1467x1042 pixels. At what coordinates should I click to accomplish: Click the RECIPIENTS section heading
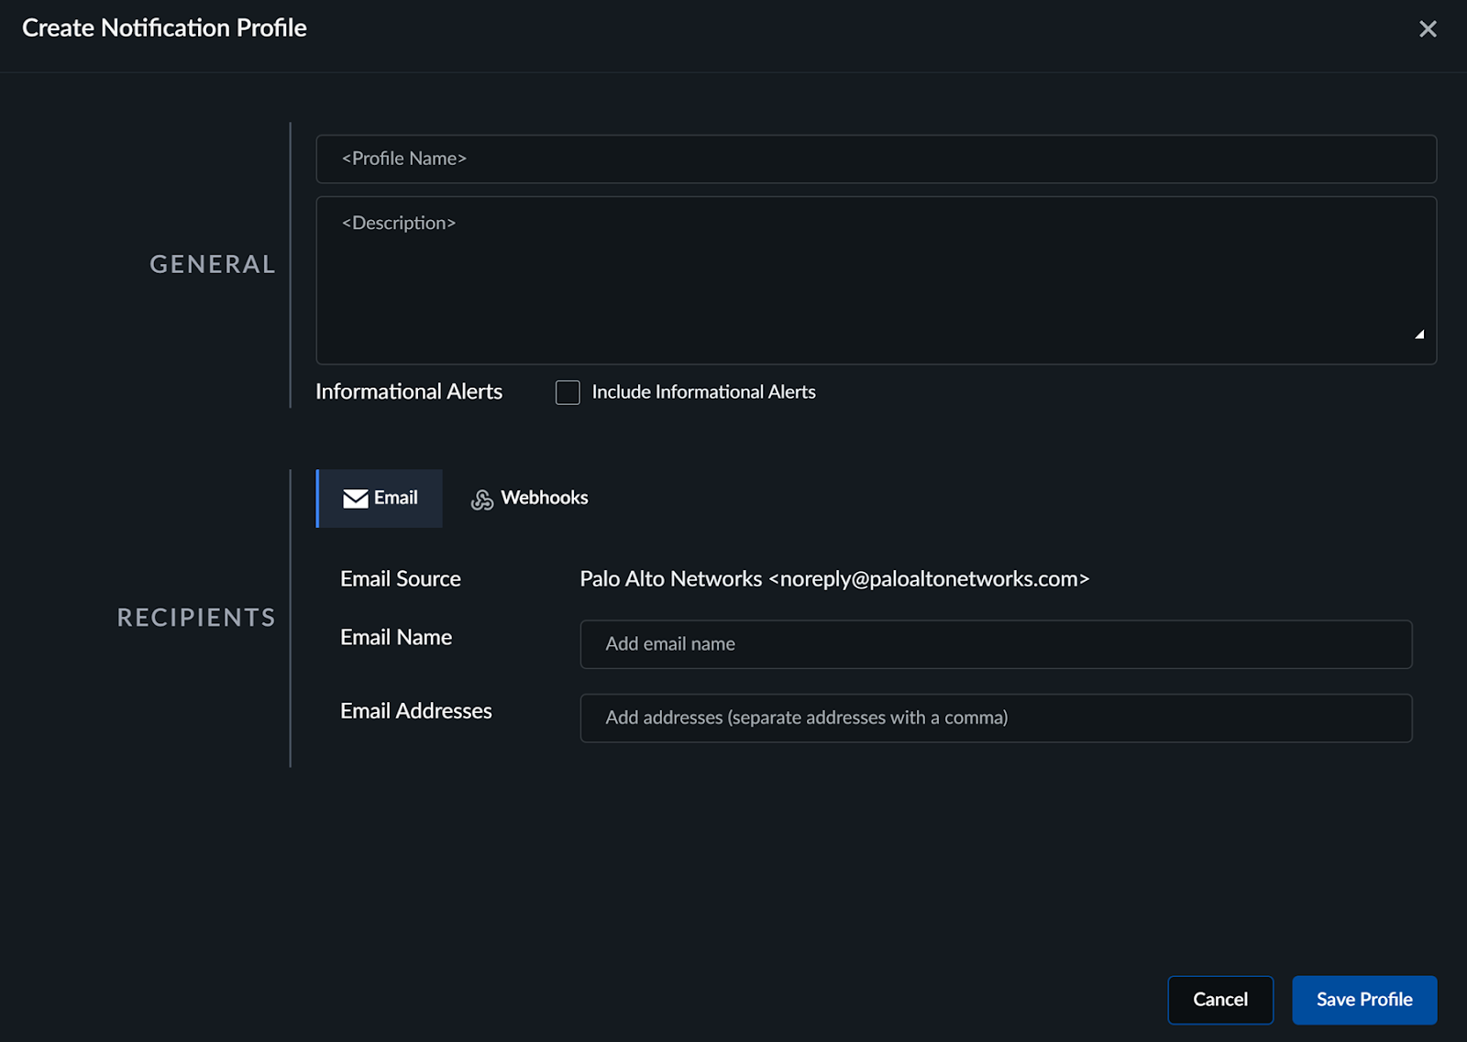tap(196, 618)
